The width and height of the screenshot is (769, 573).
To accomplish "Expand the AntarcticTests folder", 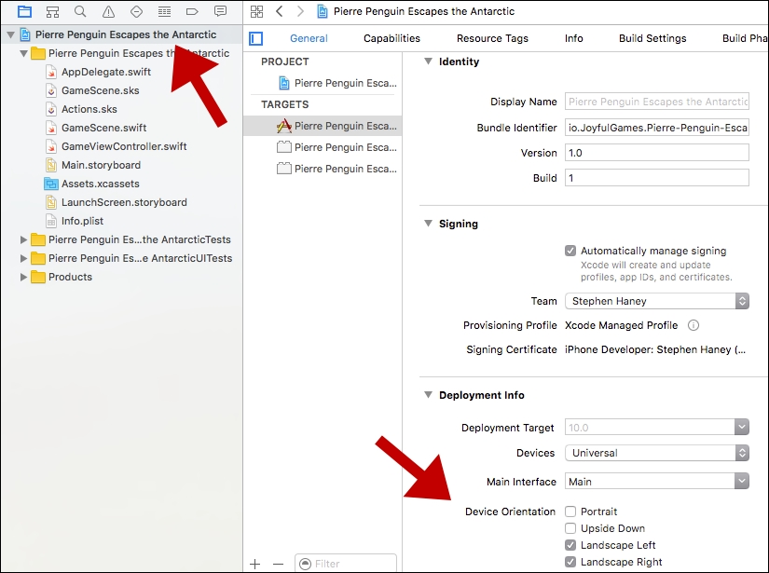I will [x=23, y=239].
